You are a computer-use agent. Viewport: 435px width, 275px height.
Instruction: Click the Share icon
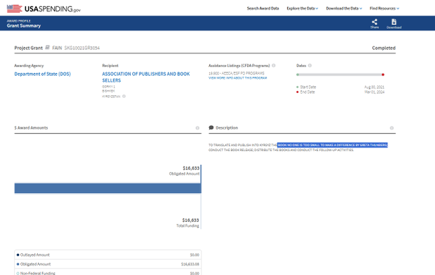click(x=374, y=22)
